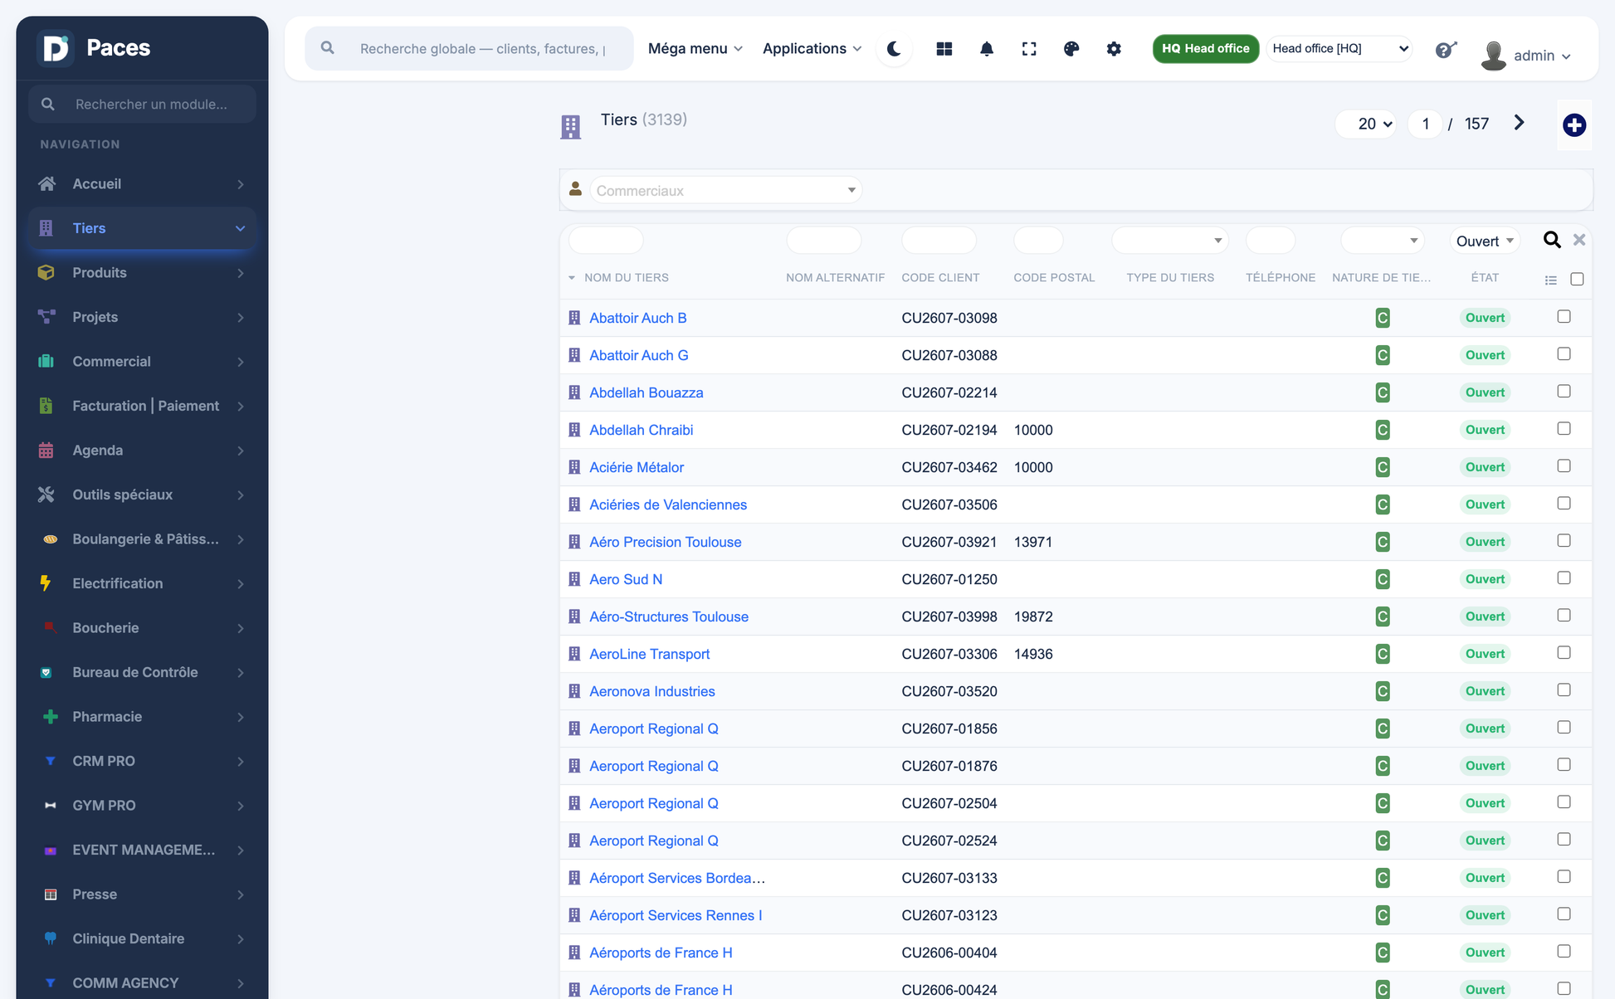This screenshot has width=1615, height=999.
Task: Click the Clinique Dentaire tooth icon
Action: click(x=51, y=938)
